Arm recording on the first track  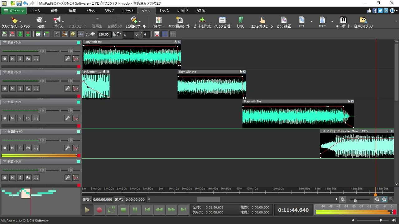(5, 58)
